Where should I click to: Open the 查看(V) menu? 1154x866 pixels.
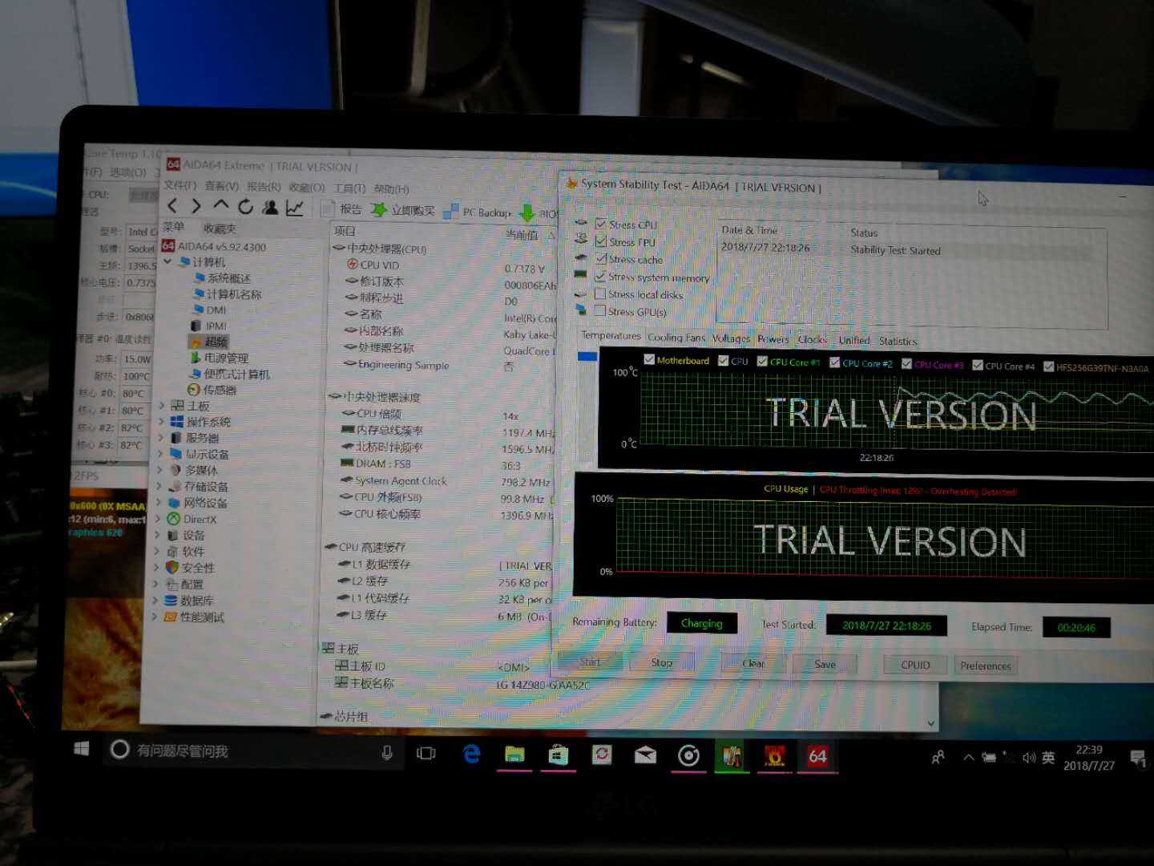222,186
